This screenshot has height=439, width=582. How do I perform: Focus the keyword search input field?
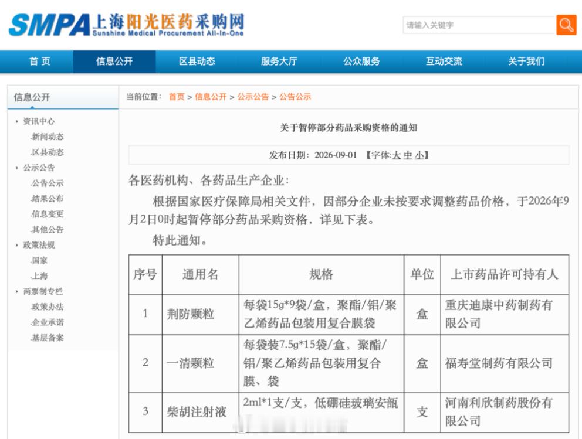(479, 25)
